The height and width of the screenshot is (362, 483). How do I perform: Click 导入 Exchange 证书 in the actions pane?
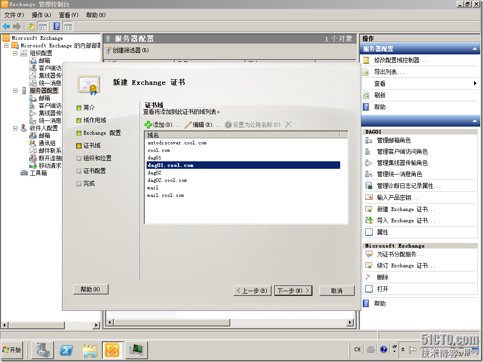[x=406, y=220]
